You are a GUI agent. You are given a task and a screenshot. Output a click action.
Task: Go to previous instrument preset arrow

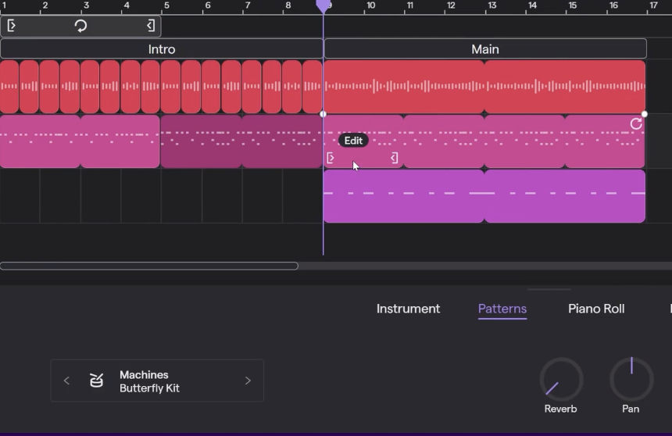tap(66, 381)
